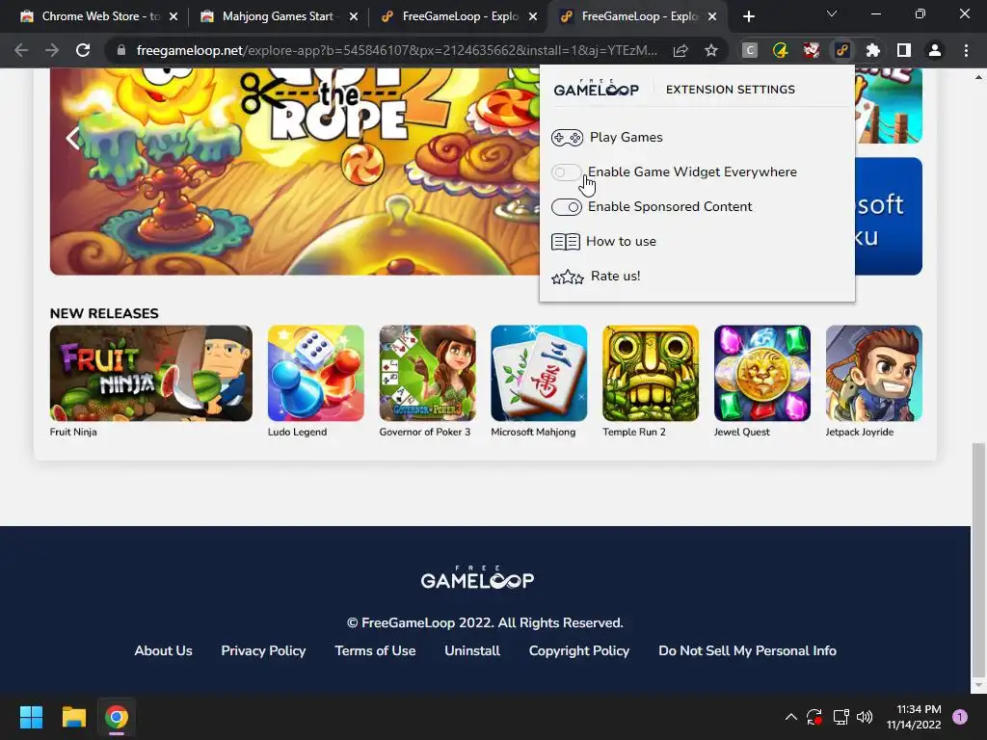Open Windows Start menu
The width and height of the screenshot is (987, 740).
point(31,717)
